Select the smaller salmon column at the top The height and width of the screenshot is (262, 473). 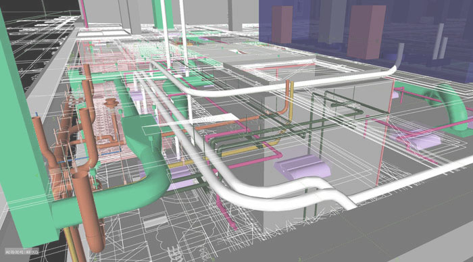[x=282, y=24]
